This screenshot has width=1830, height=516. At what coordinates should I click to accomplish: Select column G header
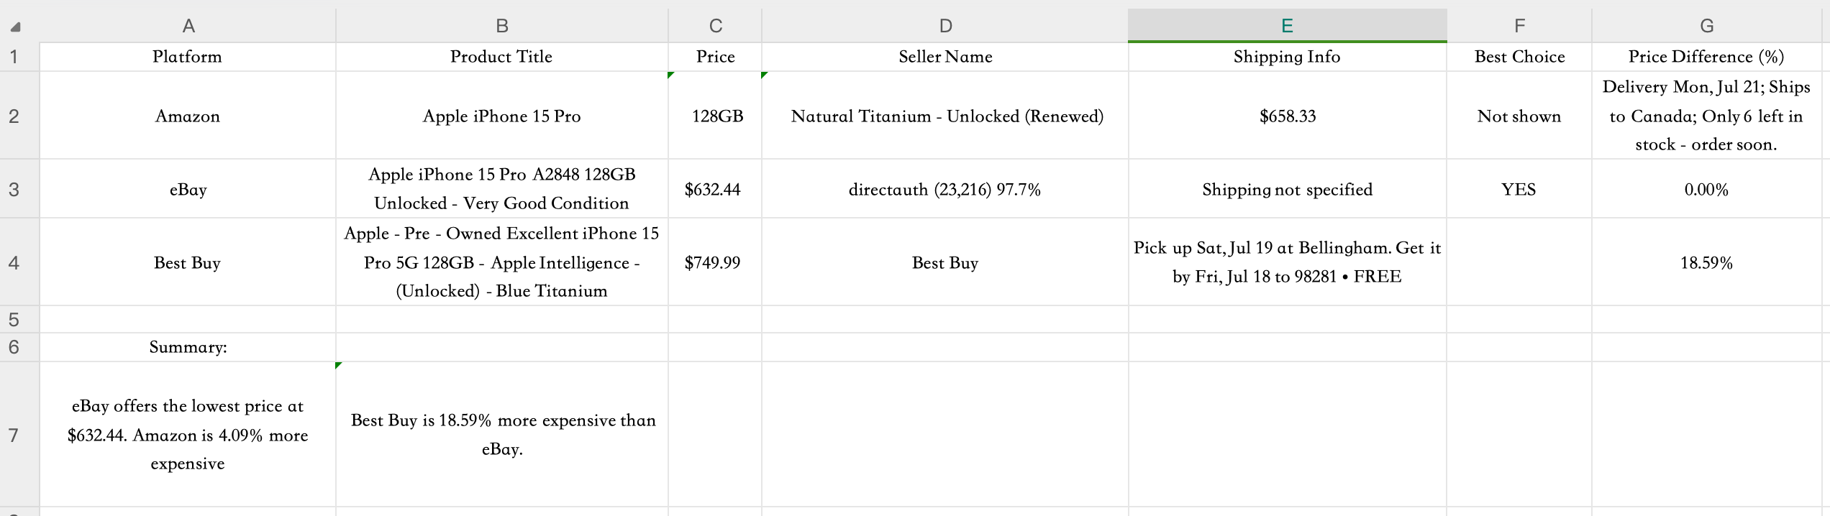1706,26
